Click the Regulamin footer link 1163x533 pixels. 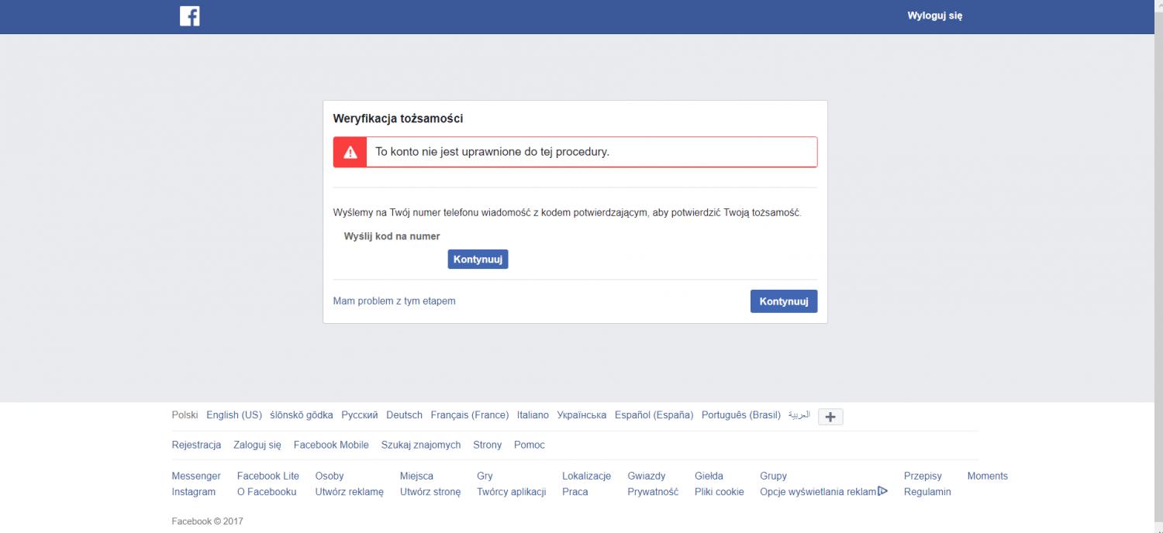pyautogui.click(x=927, y=492)
